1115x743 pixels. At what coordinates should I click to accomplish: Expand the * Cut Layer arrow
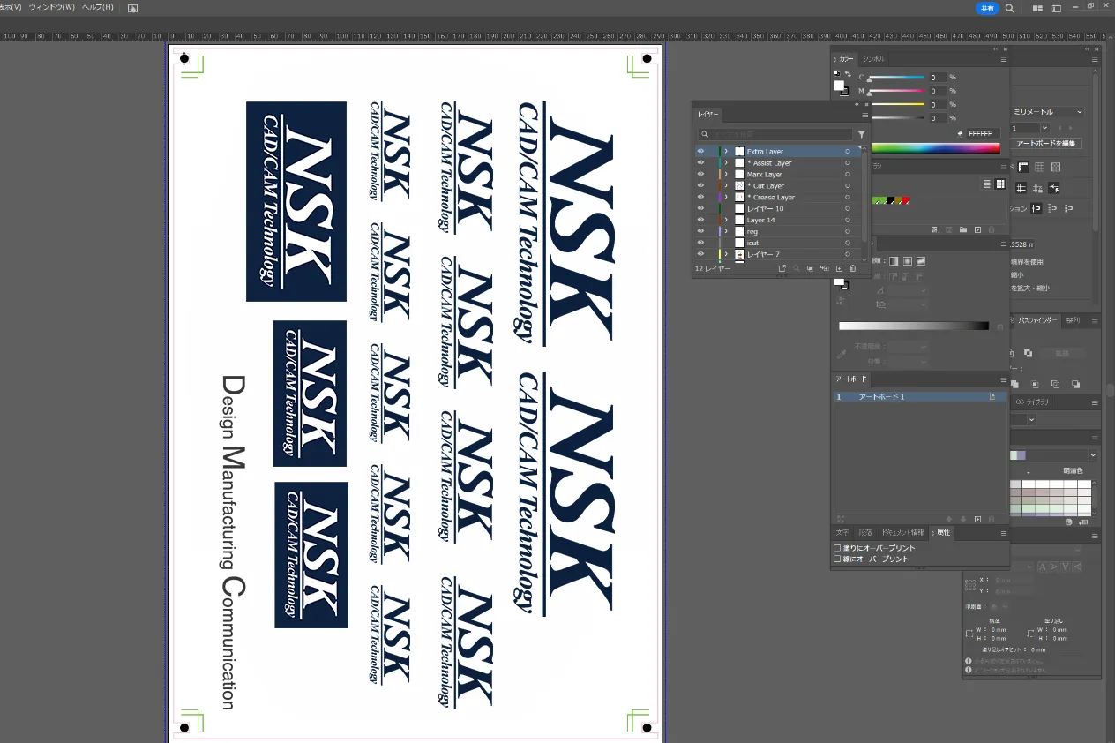(x=726, y=185)
